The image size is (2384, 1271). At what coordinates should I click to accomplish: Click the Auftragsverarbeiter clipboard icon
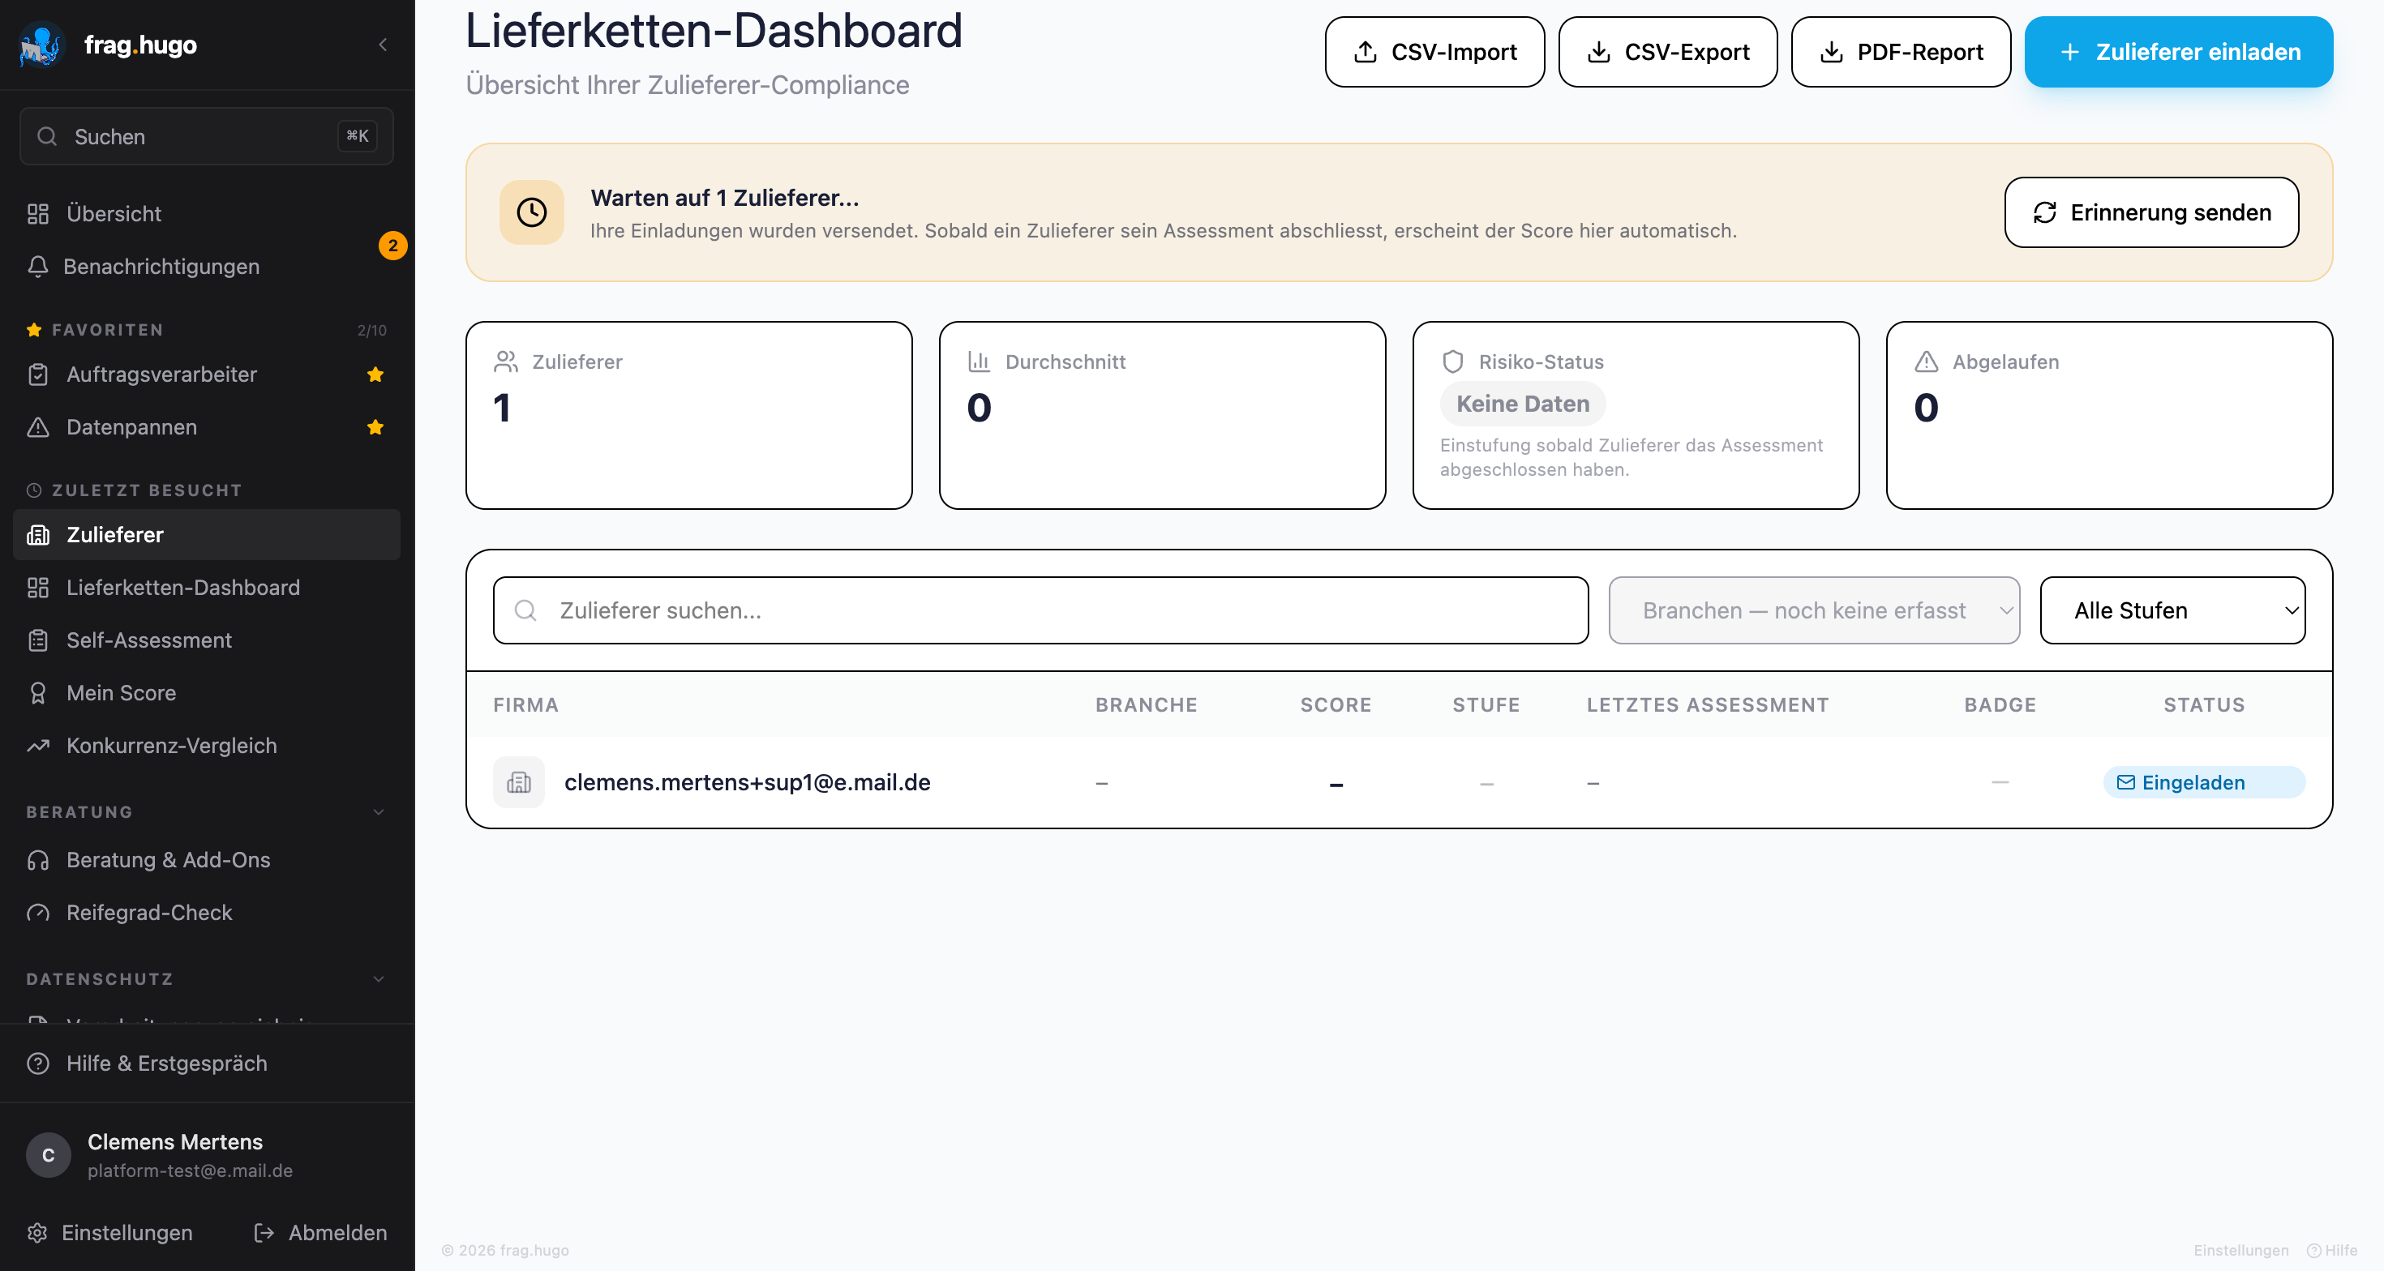pos(38,374)
